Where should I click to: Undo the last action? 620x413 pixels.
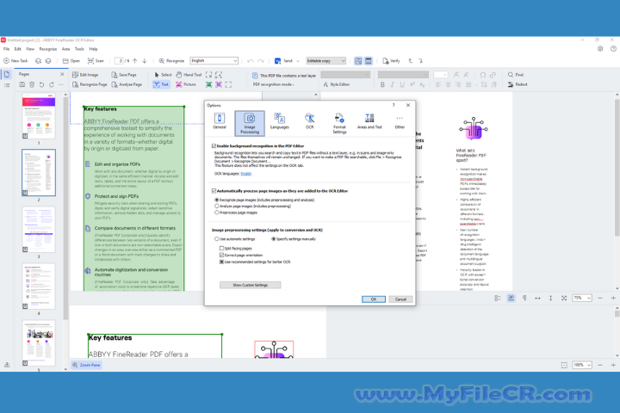tap(251, 61)
